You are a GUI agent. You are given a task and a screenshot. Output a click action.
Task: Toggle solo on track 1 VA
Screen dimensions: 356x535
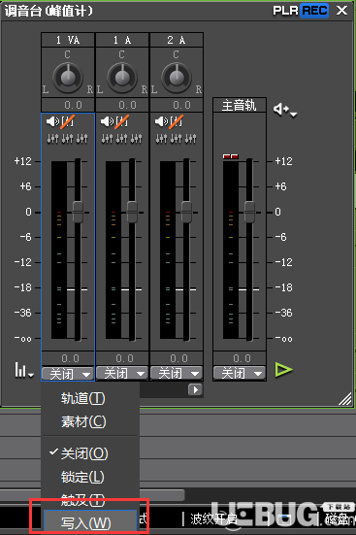[68, 121]
